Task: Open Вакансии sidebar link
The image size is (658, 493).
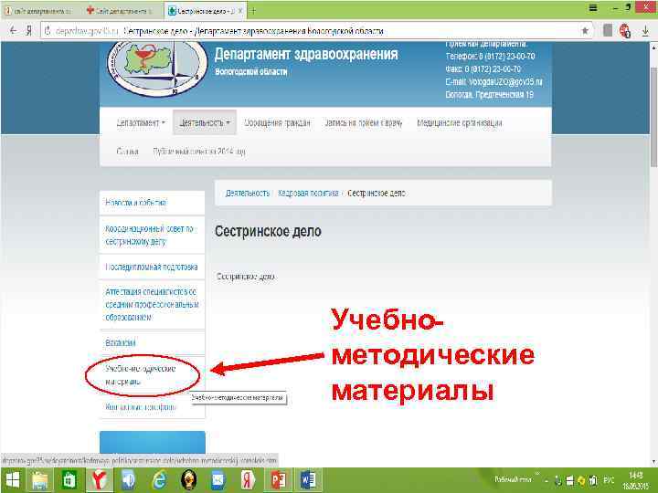Action: (x=152, y=342)
